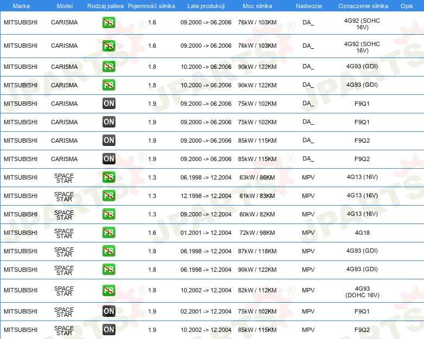Select the 72kW / 98KM power cell
The width and height of the screenshot is (424, 339).
pos(257,233)
